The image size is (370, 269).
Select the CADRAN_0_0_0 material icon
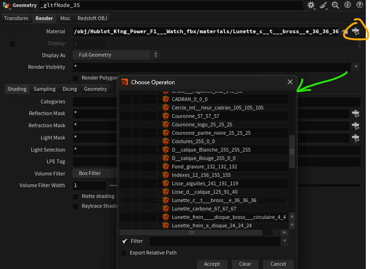pyautogui.click(x=165, y=99)
